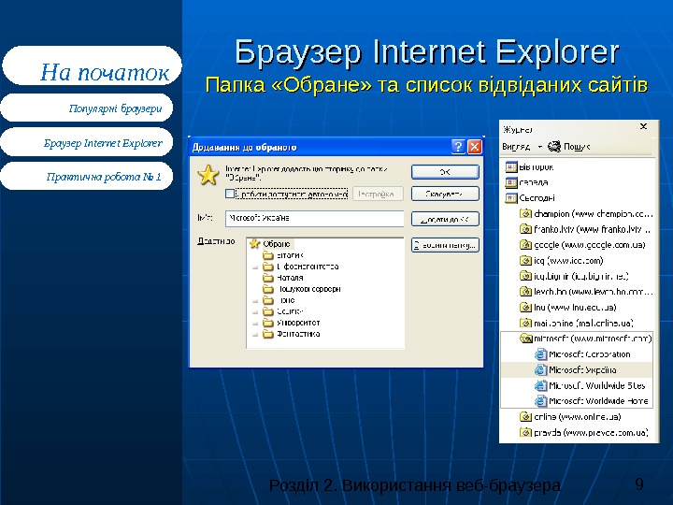Open the Microsoft Worldwide Home page icon

(x=540, y=401)
